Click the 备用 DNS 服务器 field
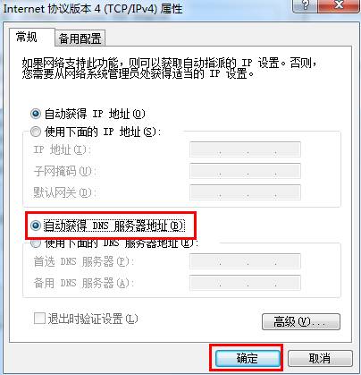The width and height of the screenshot is (361, 375). tap(245, 283)
